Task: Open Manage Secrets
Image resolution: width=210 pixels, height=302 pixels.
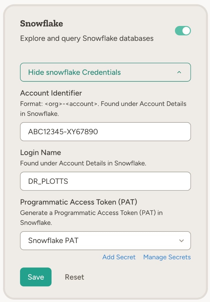Action: point(167,257)
